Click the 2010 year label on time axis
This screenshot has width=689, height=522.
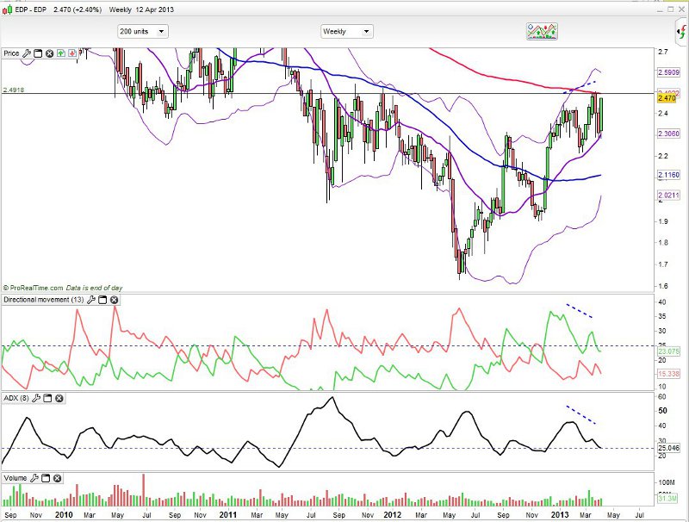pyautogui.click(x=64, y=514)
